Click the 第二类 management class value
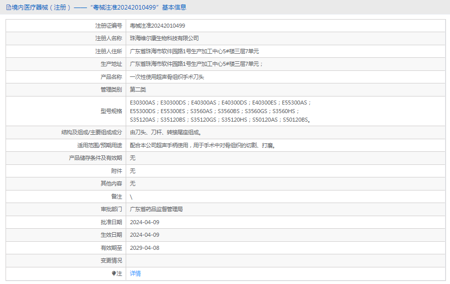 [138, 89]
